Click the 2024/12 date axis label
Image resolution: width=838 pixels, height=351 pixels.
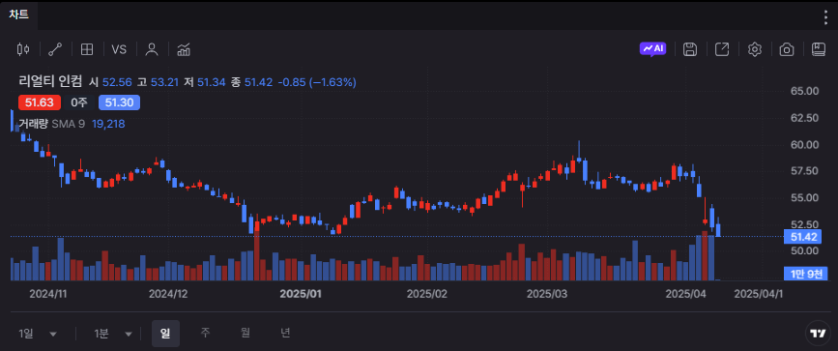click(x=168, y=294)
